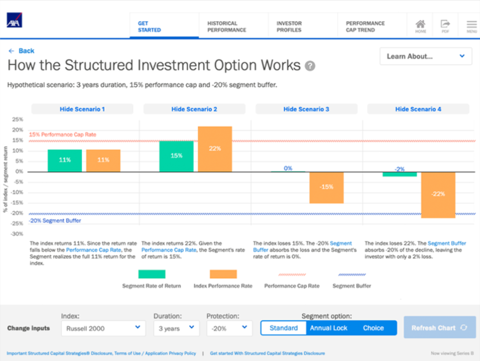This screenshot has width=480, height=361.
Task: Hide Scenario 3 column
Action: pos(306,109)
